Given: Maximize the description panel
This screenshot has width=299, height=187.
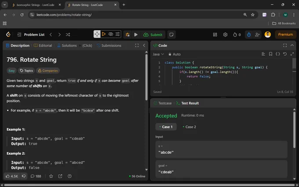Looking at the screenshot, I should click(137, 45).
